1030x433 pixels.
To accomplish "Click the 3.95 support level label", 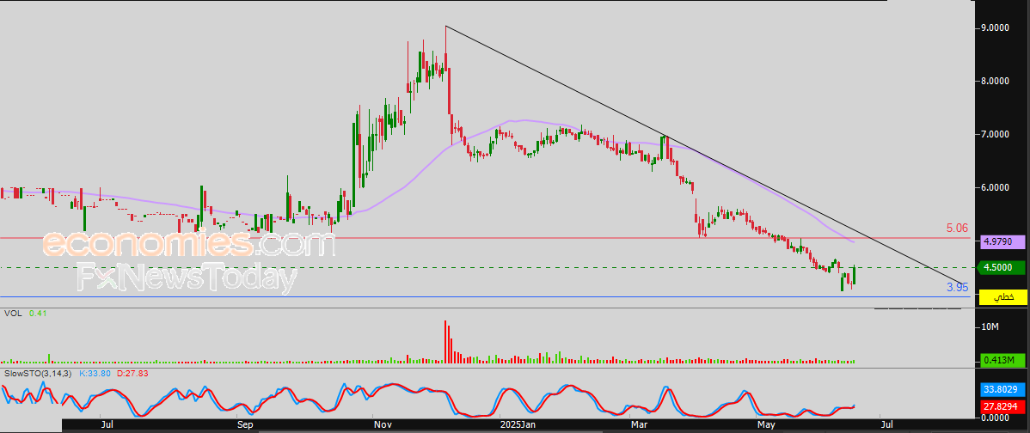I will [x=957, y=287].
